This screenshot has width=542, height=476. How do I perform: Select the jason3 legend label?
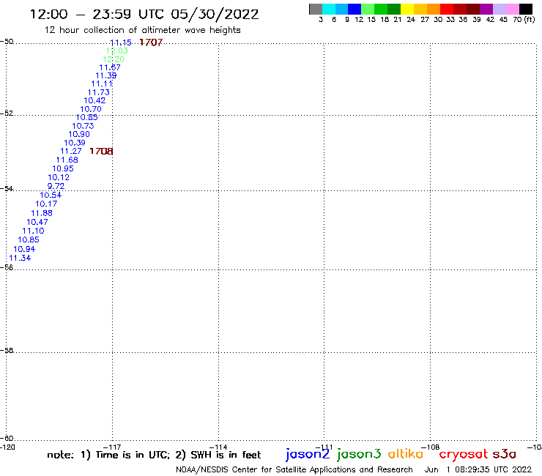[359, 454]
